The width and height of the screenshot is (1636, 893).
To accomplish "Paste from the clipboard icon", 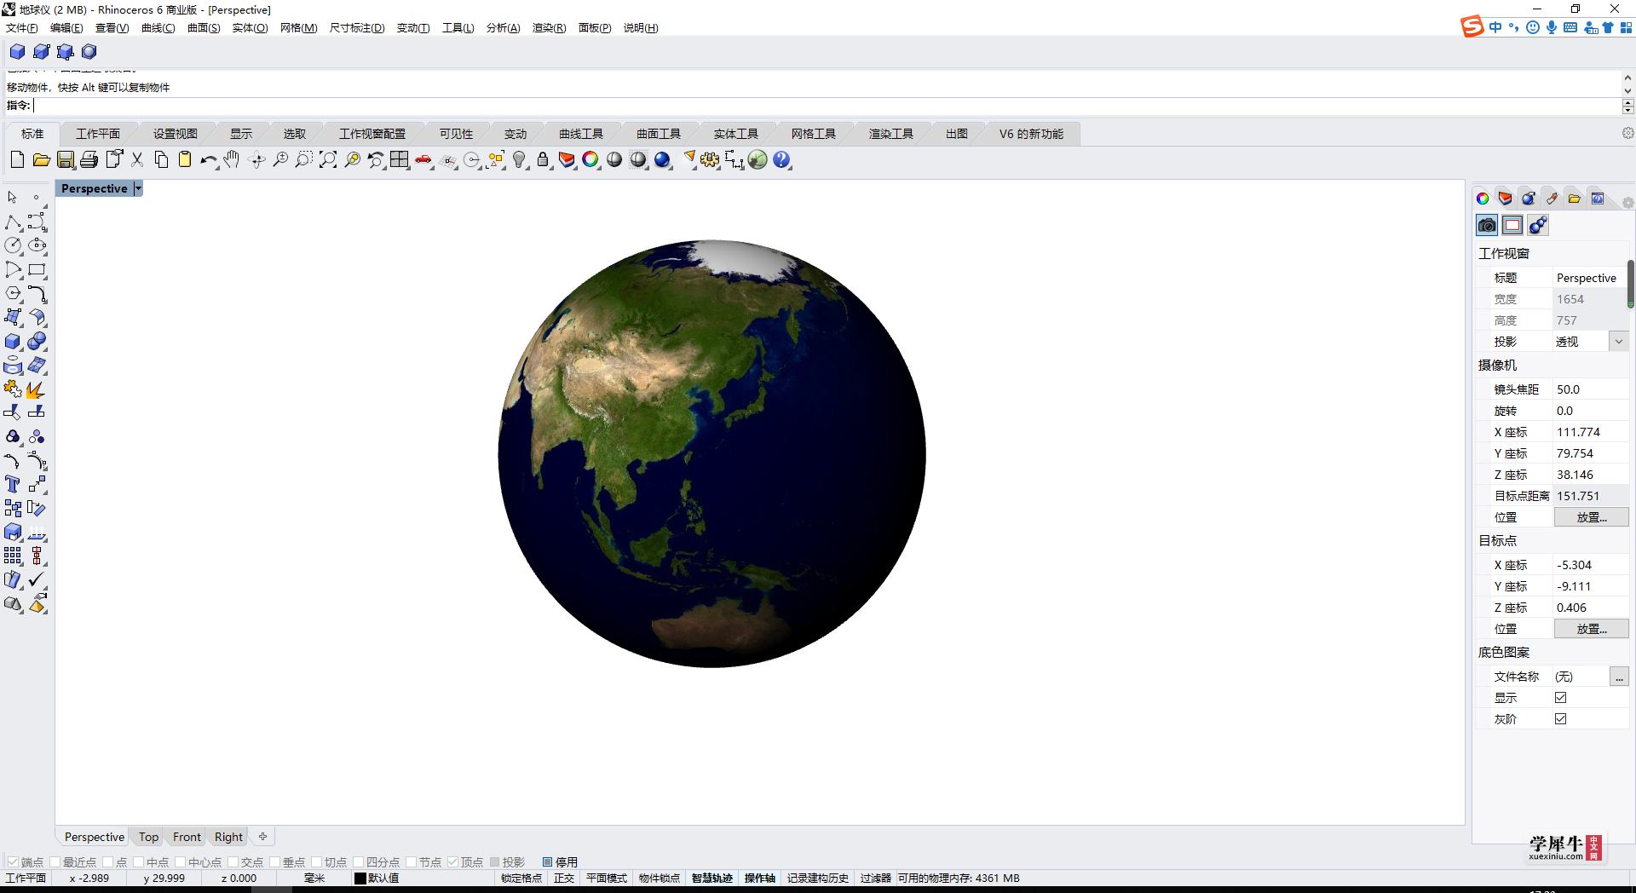I will click(x=185, y=159).
